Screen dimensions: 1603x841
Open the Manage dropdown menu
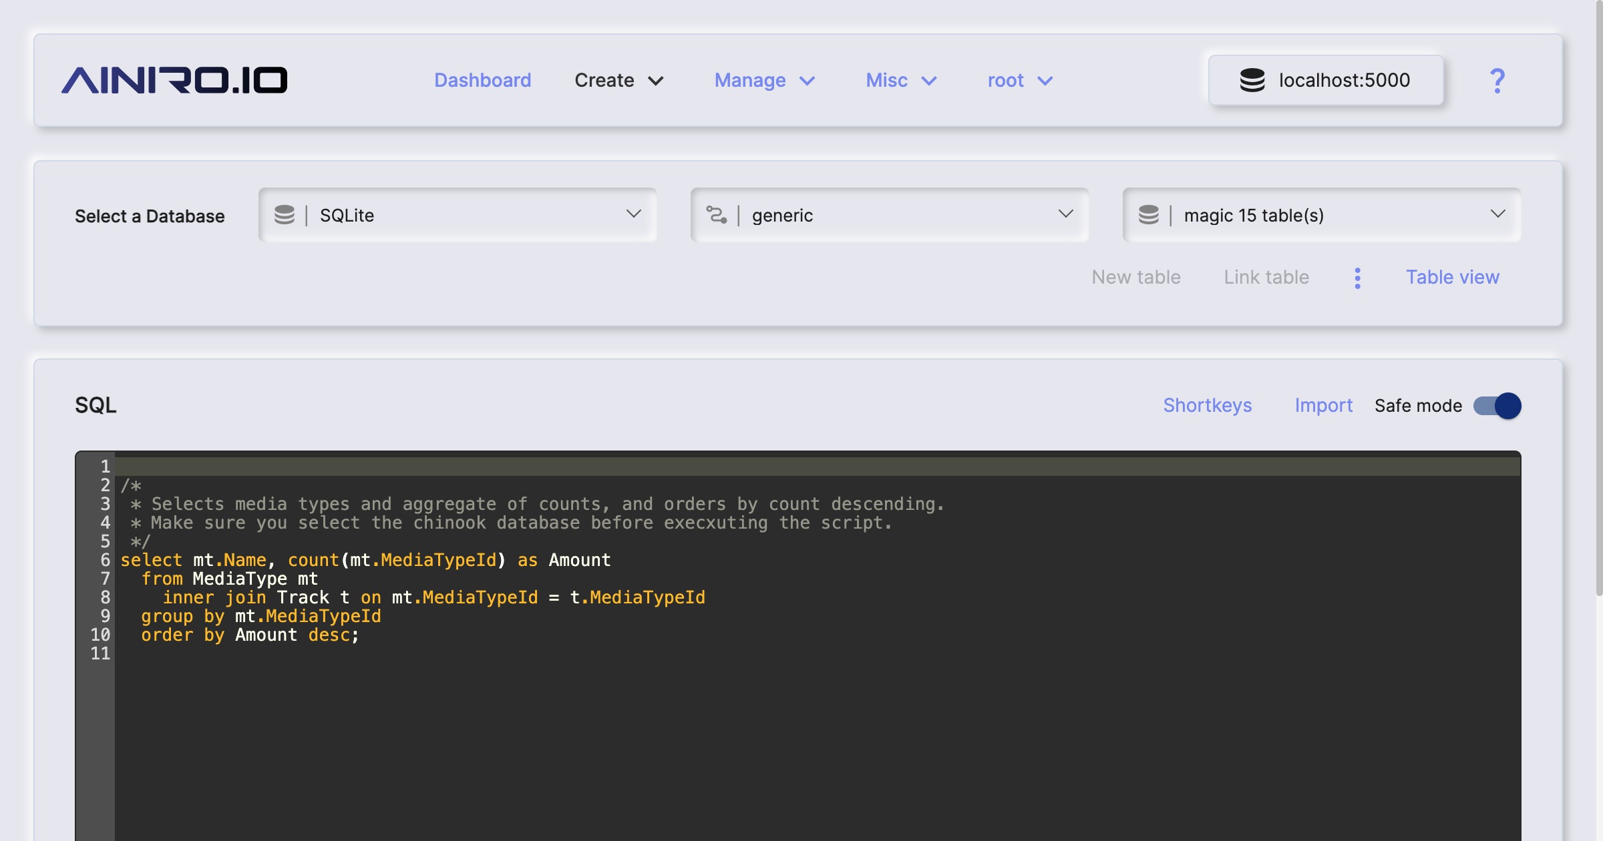point(763,78)
